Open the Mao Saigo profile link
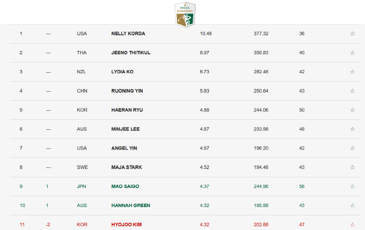365x230 pixels. (125, 186)
